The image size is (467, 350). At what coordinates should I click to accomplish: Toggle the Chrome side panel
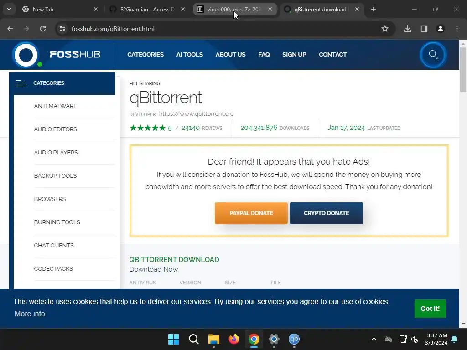tap(424, 29)
